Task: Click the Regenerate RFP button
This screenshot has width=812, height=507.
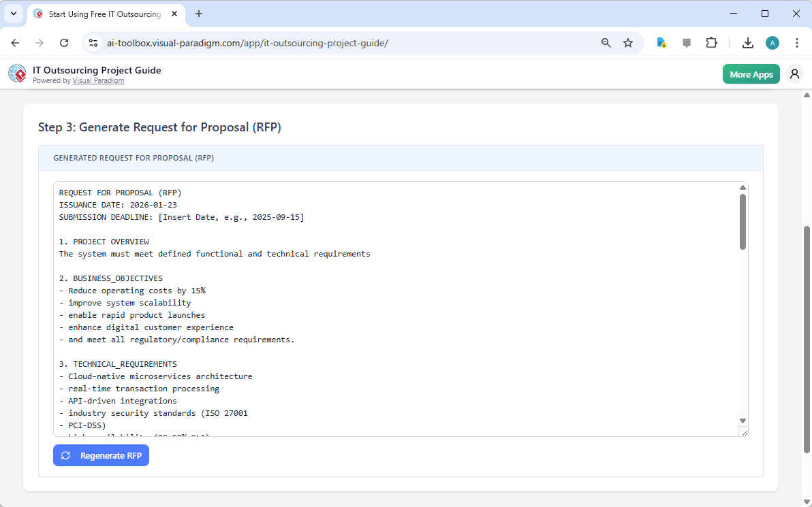Action: (x=101, y=455)
